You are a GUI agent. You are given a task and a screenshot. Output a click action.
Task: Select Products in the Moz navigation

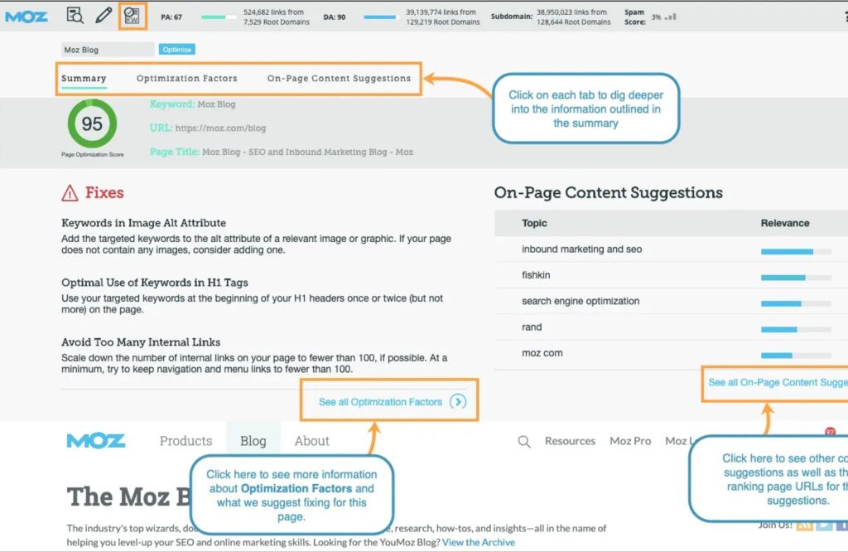[185, 441]
